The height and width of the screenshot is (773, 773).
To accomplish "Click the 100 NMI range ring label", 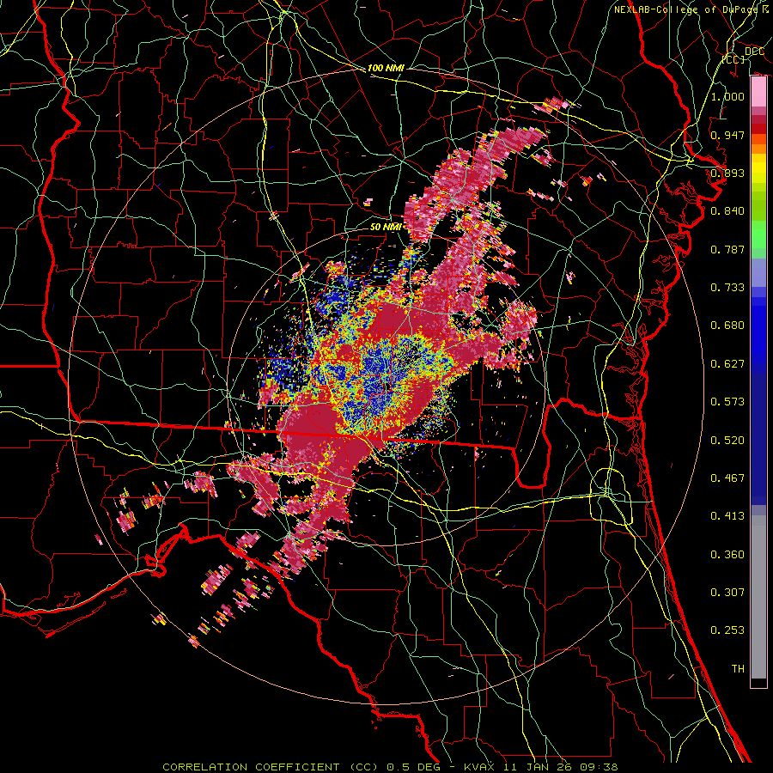I will [386, 68].
